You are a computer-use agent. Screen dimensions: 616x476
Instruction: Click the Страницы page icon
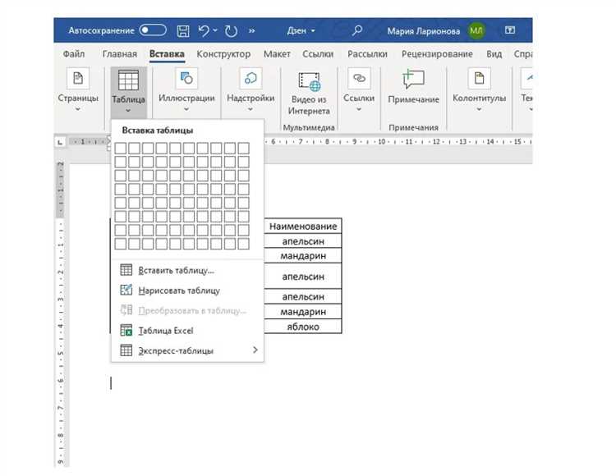tap(78, 79)
